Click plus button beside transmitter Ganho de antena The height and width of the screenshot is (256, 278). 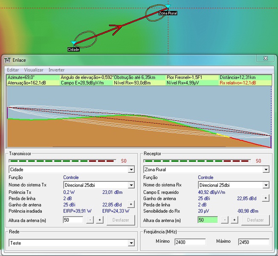click(131, 204)
